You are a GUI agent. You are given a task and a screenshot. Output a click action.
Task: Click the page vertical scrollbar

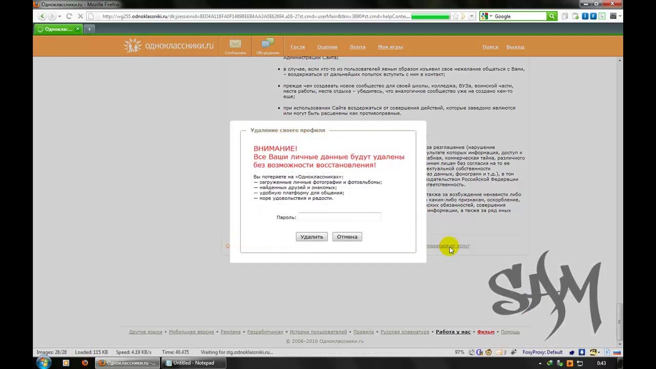pos(620,202)
